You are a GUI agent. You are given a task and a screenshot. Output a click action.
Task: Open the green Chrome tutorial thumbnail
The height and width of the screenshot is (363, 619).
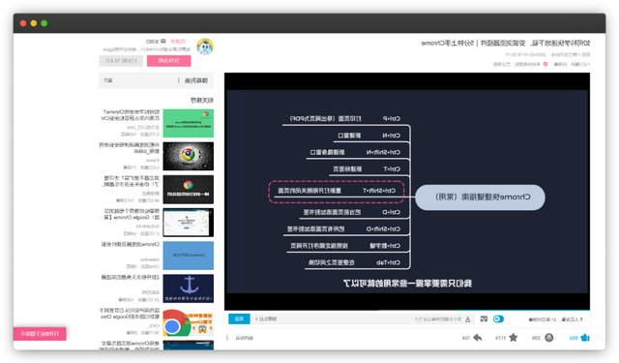pyautogui.click(x=189, y=123)
